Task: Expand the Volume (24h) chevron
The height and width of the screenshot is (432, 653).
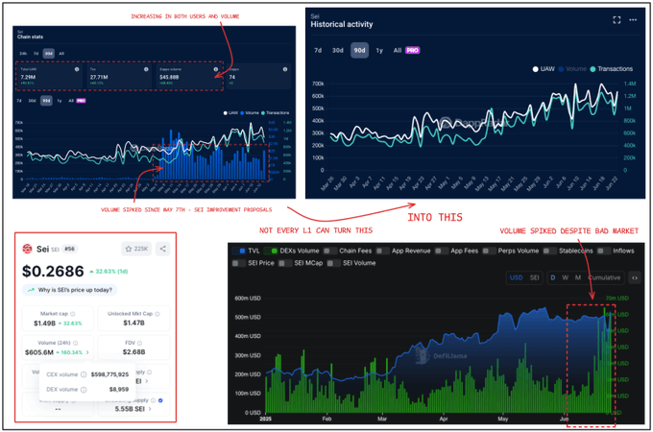Action: click(87, 352)
